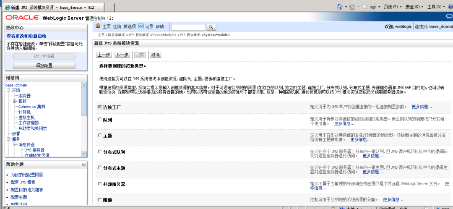The height and width of the screenshot is (209, 453).
Task: Open the 安全(S) menu
Action: 414,7
